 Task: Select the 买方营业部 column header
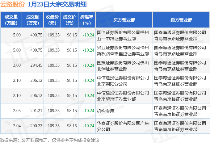coord(124,20)
